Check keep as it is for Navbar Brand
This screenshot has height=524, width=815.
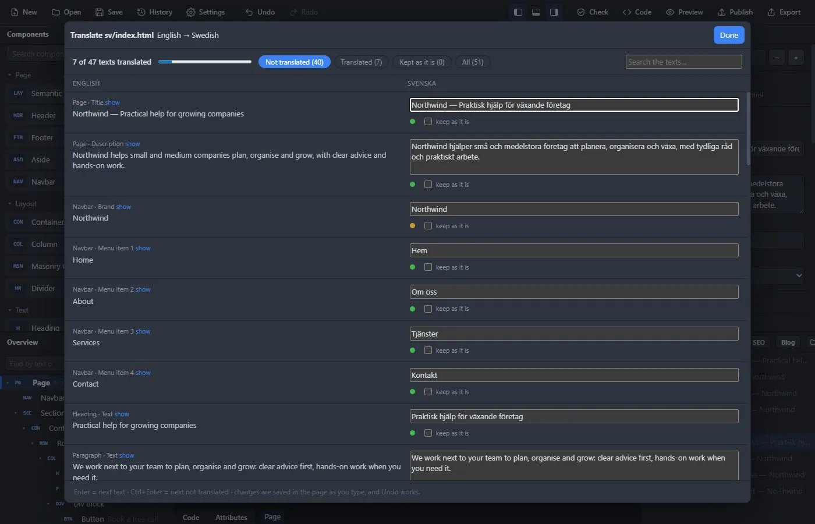click(428, 226)
